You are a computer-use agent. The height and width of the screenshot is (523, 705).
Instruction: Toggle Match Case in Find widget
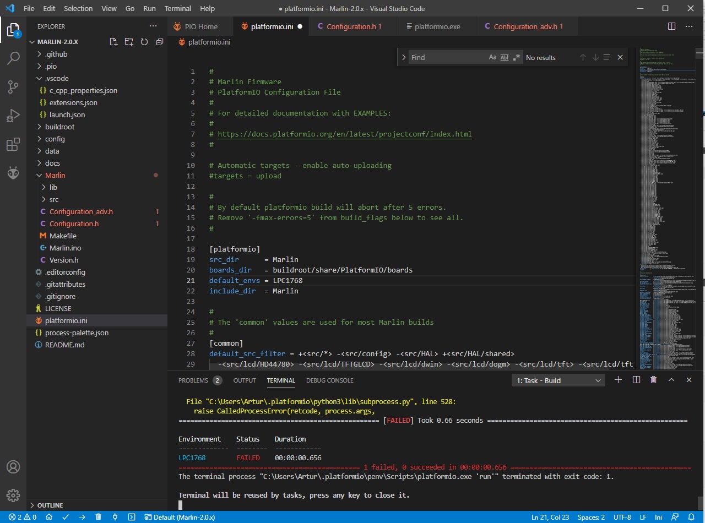pos(492,57)
